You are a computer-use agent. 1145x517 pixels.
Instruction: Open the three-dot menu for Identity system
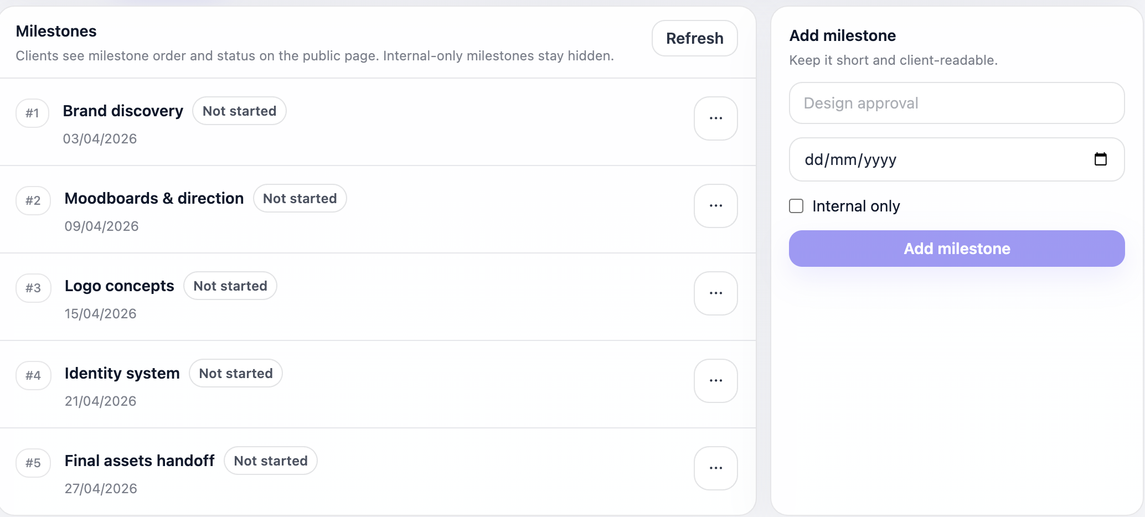[x=715, y=381]
